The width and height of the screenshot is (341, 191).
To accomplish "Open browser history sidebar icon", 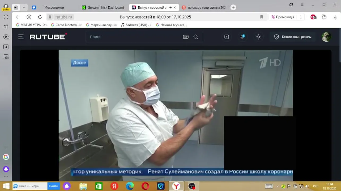I will pyautogui.click(x=6, y=17).
